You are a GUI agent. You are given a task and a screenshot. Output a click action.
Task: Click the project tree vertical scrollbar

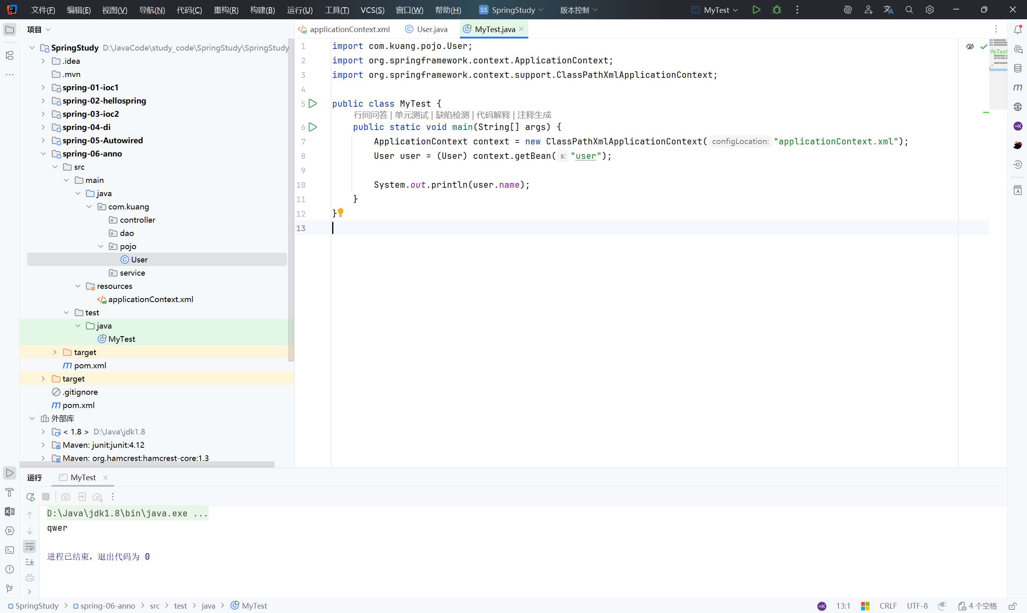pos(291,198)
